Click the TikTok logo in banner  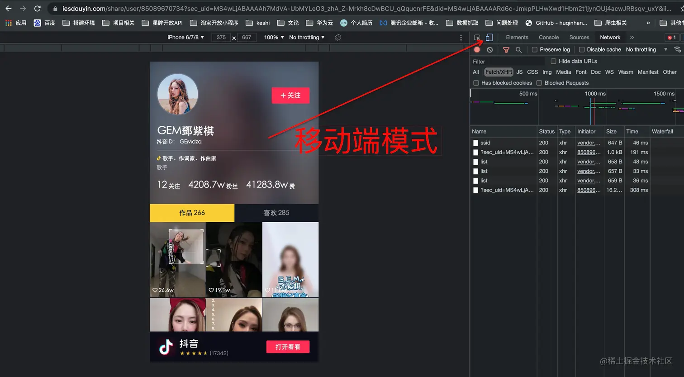tap(166, 347)
